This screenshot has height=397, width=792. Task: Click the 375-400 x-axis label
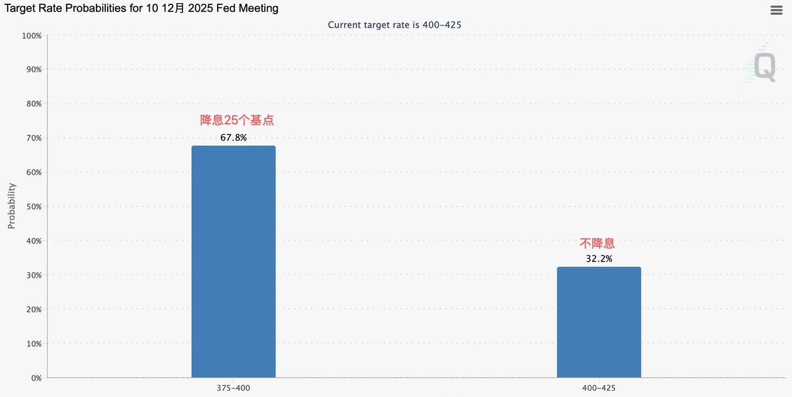pos(233,388)
